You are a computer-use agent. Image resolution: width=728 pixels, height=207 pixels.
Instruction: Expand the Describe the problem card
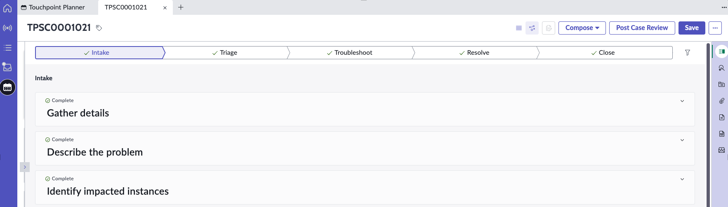682,140
